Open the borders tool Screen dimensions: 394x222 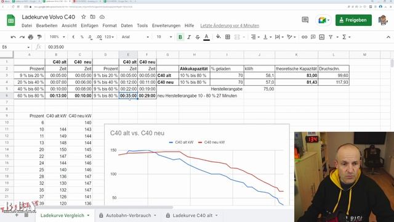[x=228, y=37]
